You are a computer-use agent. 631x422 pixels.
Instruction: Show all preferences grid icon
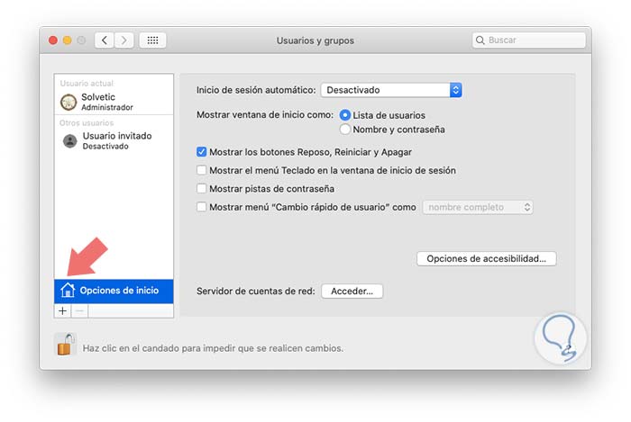[x=152, y=40]
